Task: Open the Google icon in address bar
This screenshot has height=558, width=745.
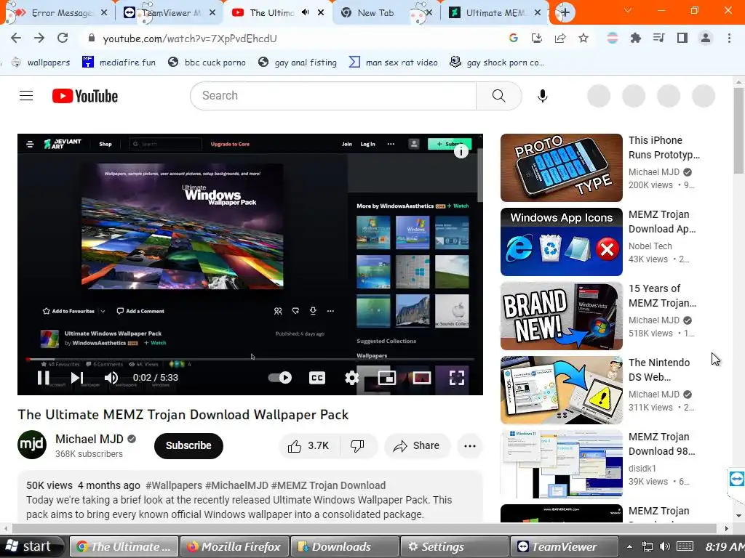Action: pyautogui.click(x=514, y=39)
